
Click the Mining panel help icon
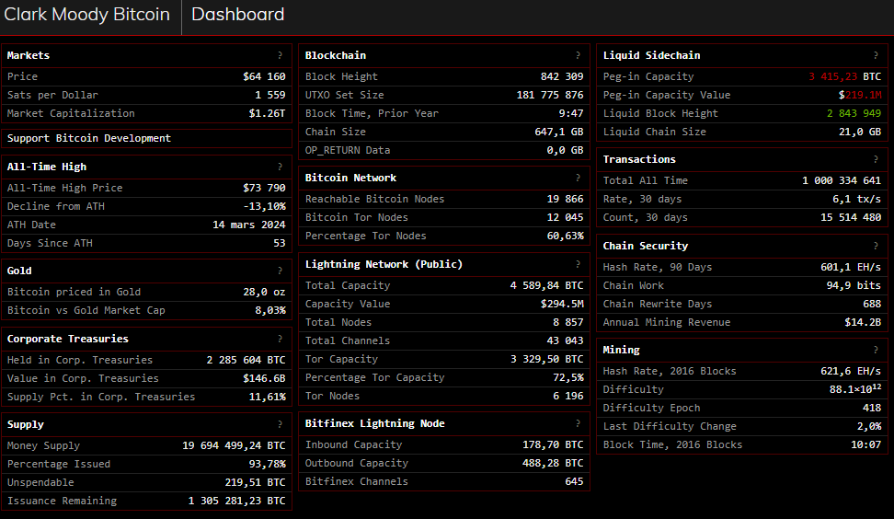tap(876, 351)
